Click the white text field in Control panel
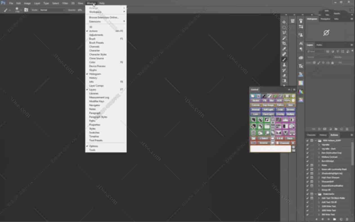Image resolution: width=355 pixels, height=222 pixels. tap(270, 149)
